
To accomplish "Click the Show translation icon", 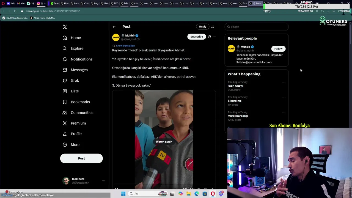I will coord(114,46).
